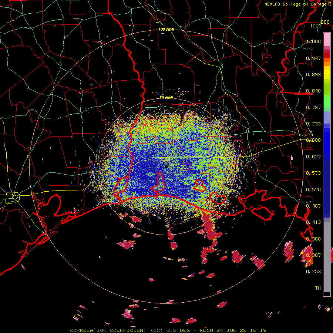Click the NEXLAB-College of DuPage credit text

pos(295,4)
